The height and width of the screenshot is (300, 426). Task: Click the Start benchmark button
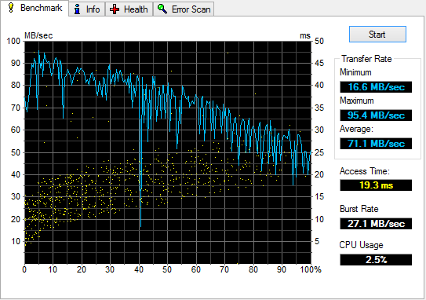[377, 35]
